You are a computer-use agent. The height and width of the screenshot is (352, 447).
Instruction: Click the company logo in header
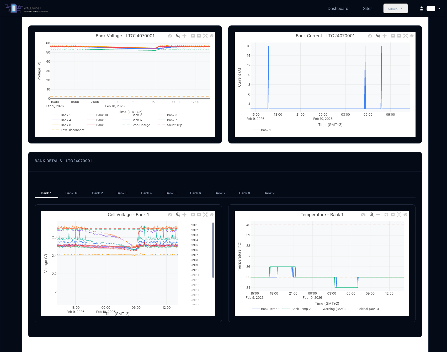(26, 8)
